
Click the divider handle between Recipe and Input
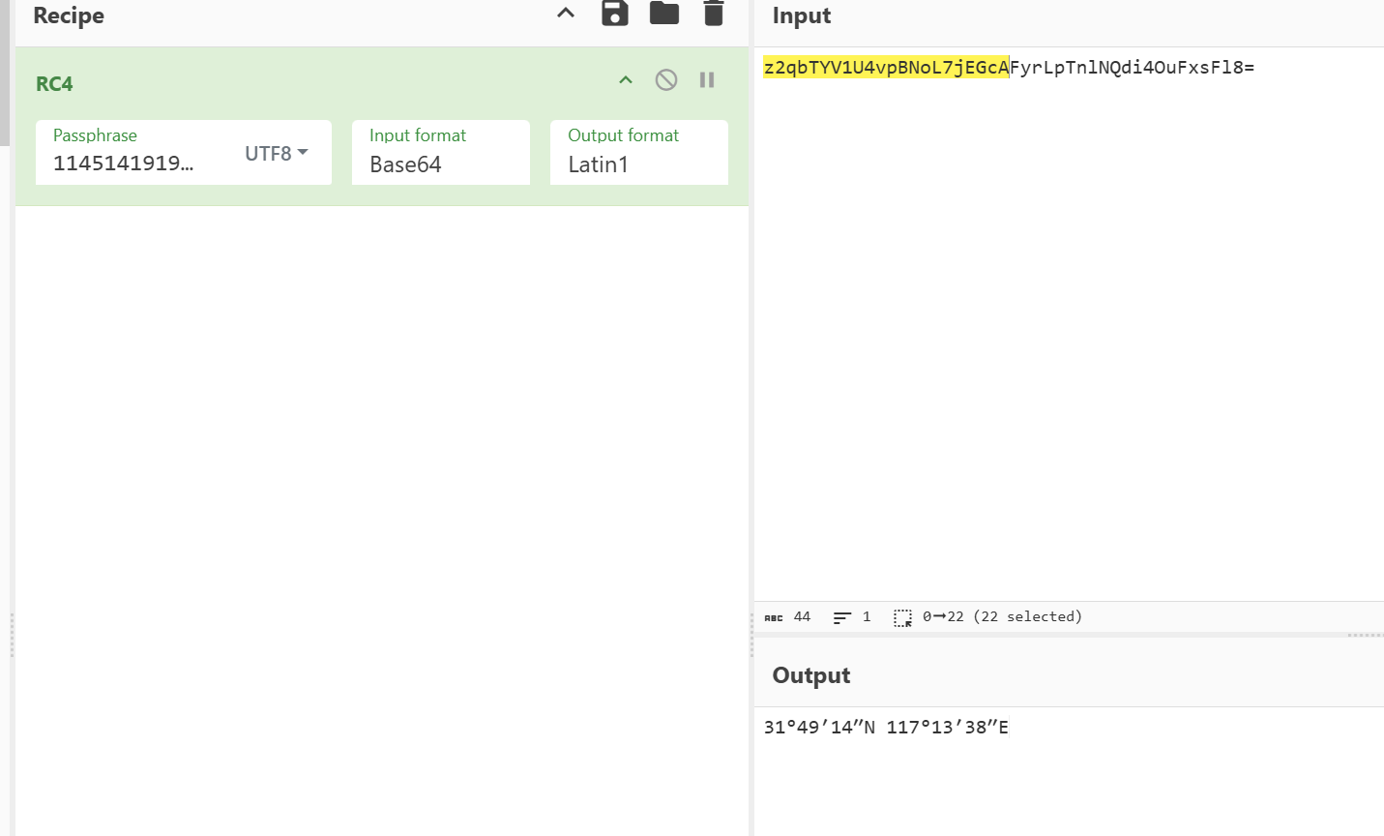751,637
